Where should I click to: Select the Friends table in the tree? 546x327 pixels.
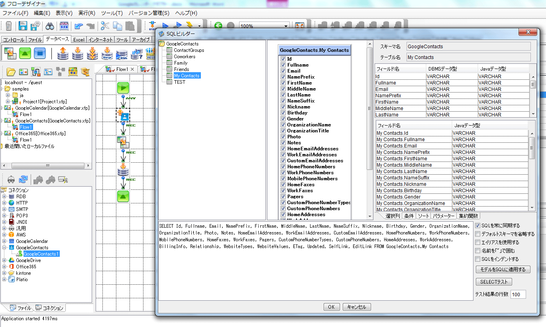click(181, 69)
